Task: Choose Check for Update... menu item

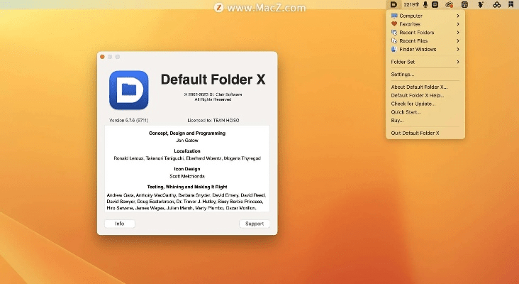Action: coord(413,104)
